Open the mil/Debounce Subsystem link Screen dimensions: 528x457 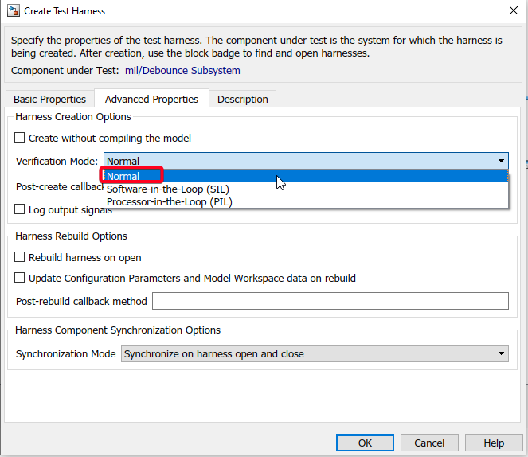[182, 71]
